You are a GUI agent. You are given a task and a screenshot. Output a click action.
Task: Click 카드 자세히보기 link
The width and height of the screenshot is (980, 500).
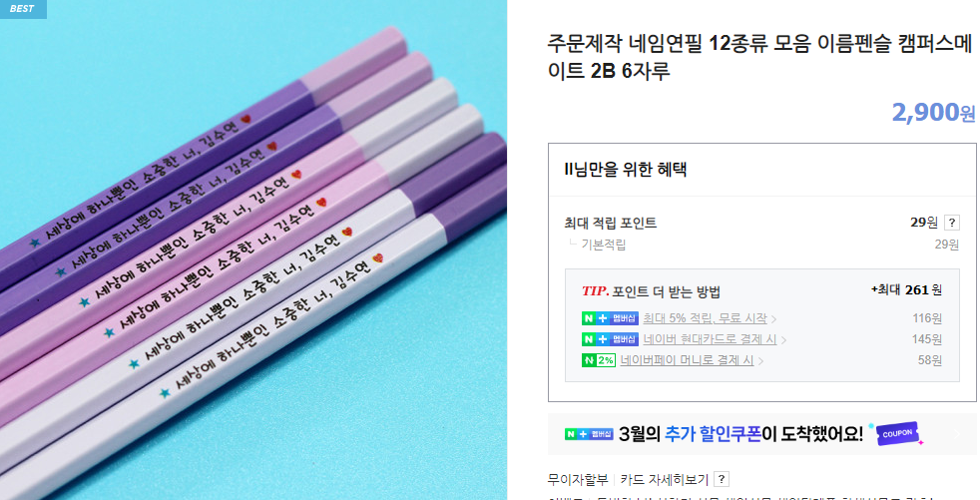665,479
